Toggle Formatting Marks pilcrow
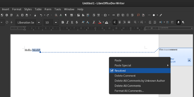Image resolution: width=194 pixels, height=97 pixels. point(65,15)
